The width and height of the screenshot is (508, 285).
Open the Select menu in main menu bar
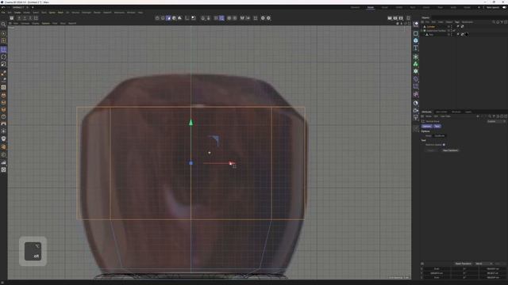tap(36, 13)
